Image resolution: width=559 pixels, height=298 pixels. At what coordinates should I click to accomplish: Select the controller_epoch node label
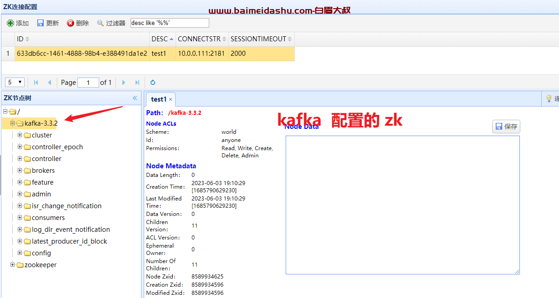tap(57, 147)
